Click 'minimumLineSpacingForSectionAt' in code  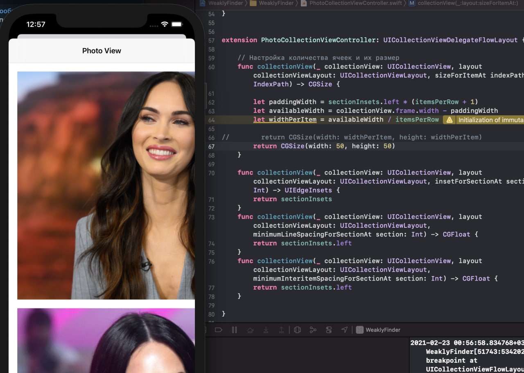click(x=312, y=234)
